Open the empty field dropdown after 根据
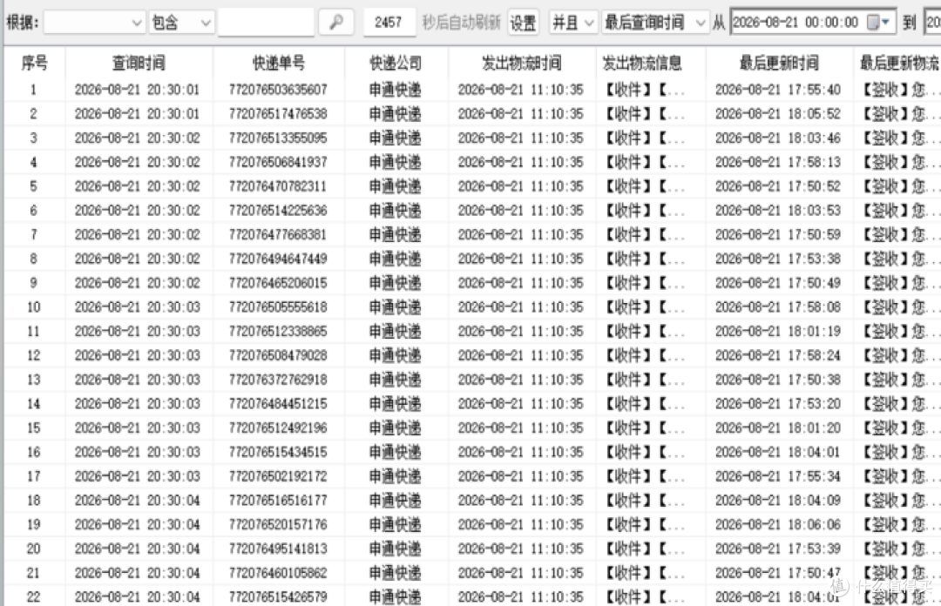941x606 pixels. pos(94,23)
